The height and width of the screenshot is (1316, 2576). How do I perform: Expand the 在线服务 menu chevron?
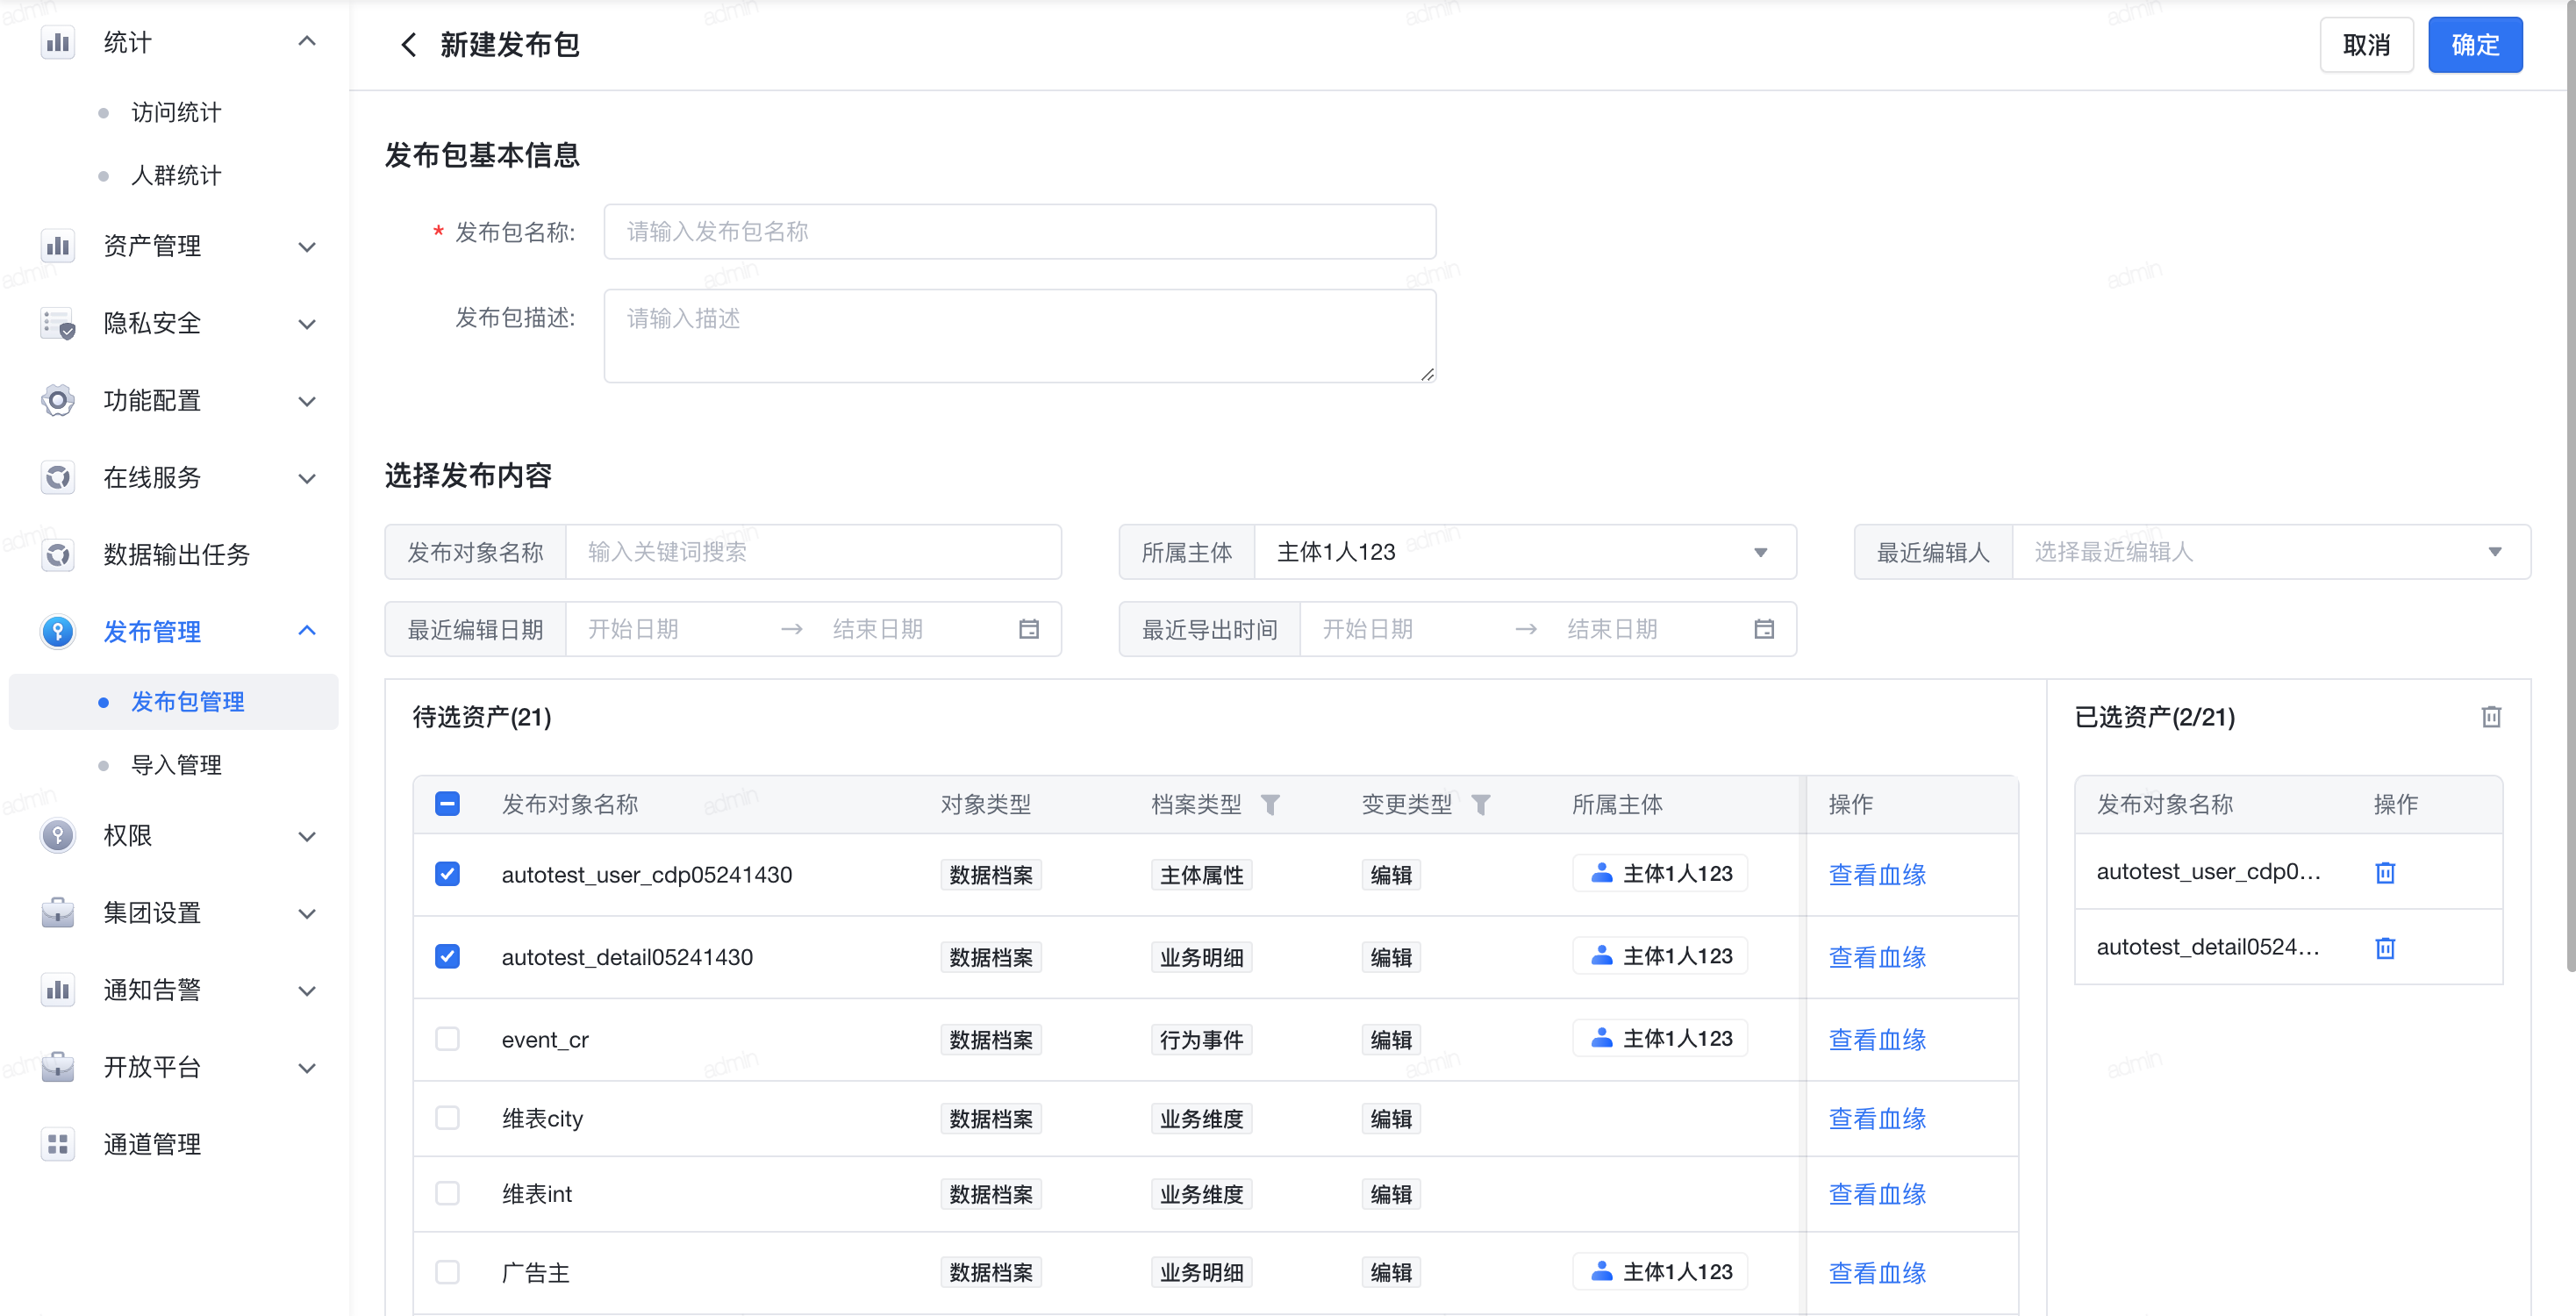(307, 478)
